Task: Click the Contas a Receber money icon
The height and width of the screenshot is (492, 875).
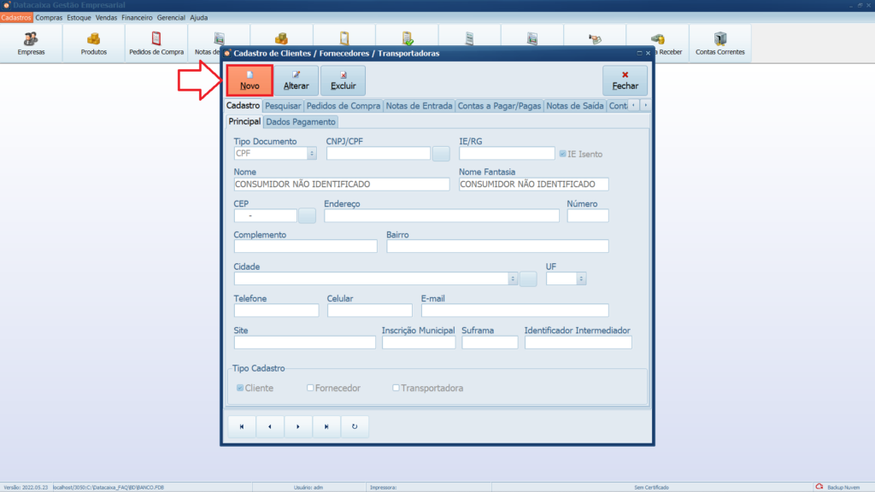Action: (x=659, y=39)
